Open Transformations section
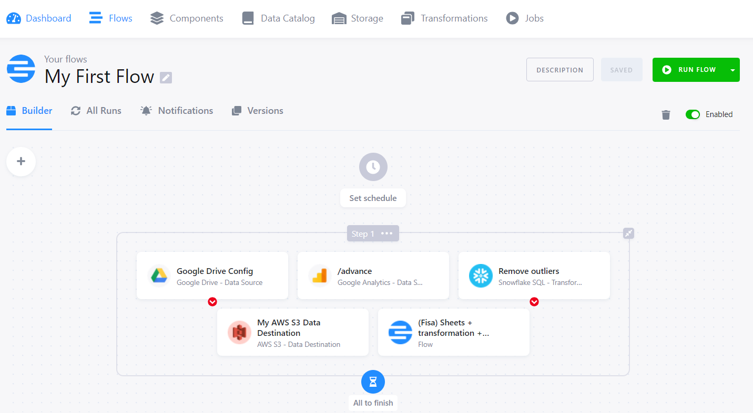 444,18
